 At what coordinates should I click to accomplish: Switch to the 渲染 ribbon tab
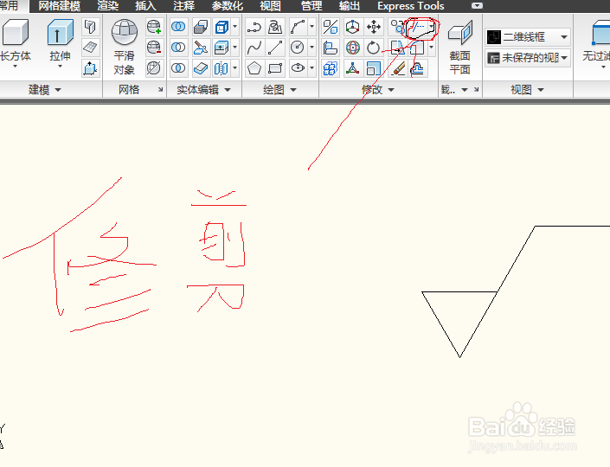point(108,6)
